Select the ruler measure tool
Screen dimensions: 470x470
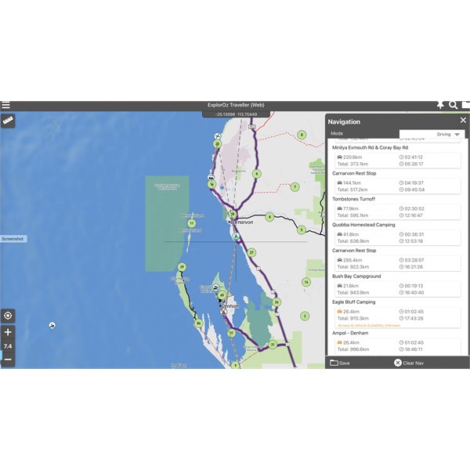tap(9, 121)
